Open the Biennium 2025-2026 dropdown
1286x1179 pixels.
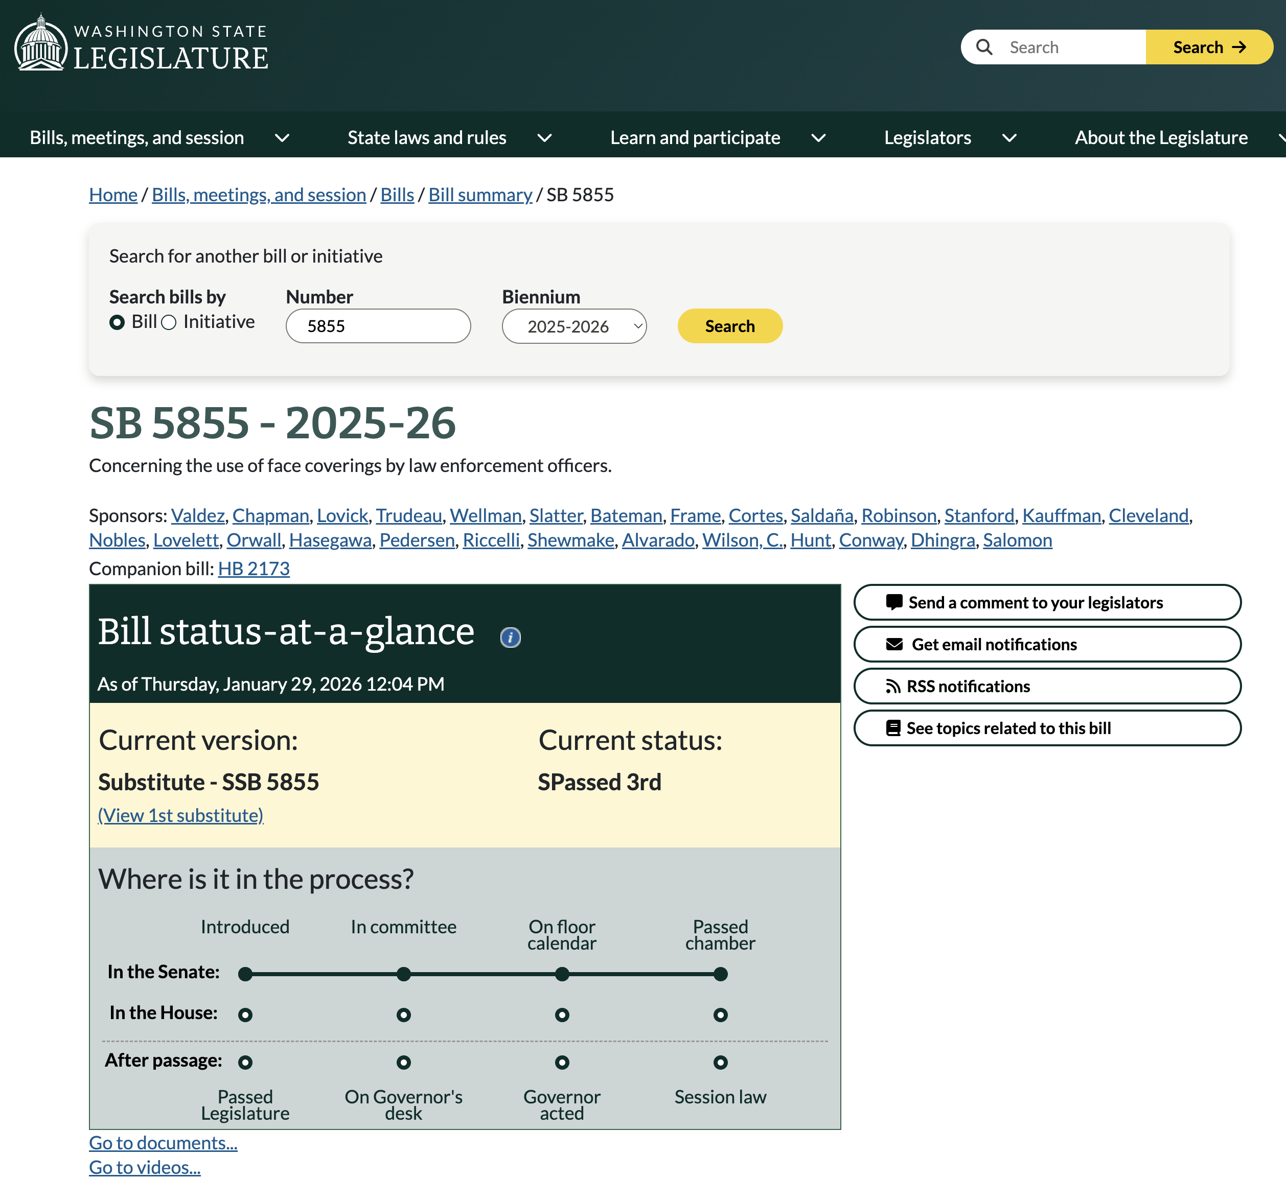click(574, 326)
